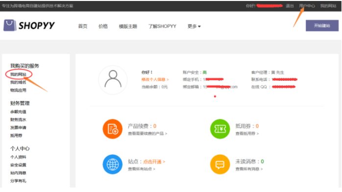
Task: Open 余额充值 under 财务管理
Action: pos(18,112)
